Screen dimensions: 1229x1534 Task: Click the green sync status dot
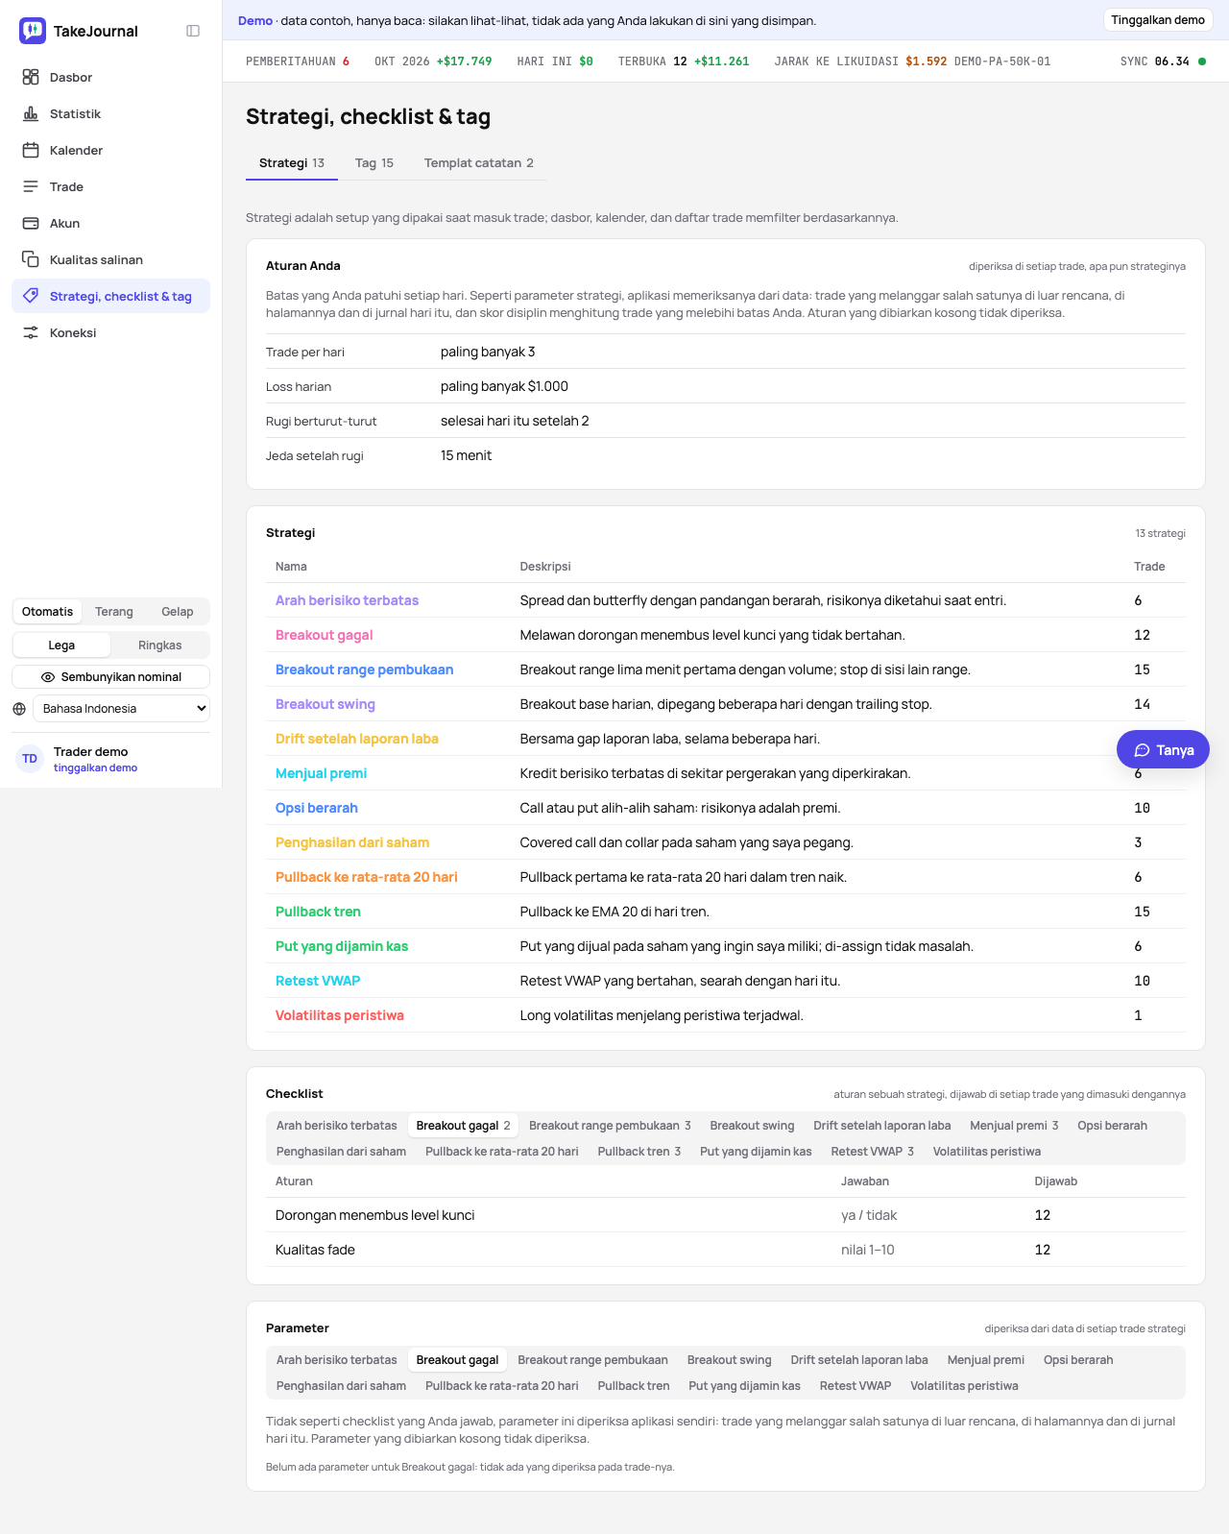1202,61
